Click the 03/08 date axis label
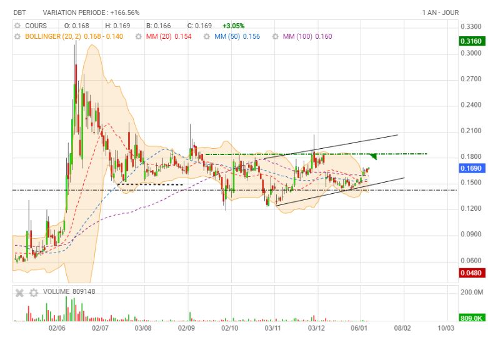The image size is (488, 337). pyautogui.click(x=143, y=328)
